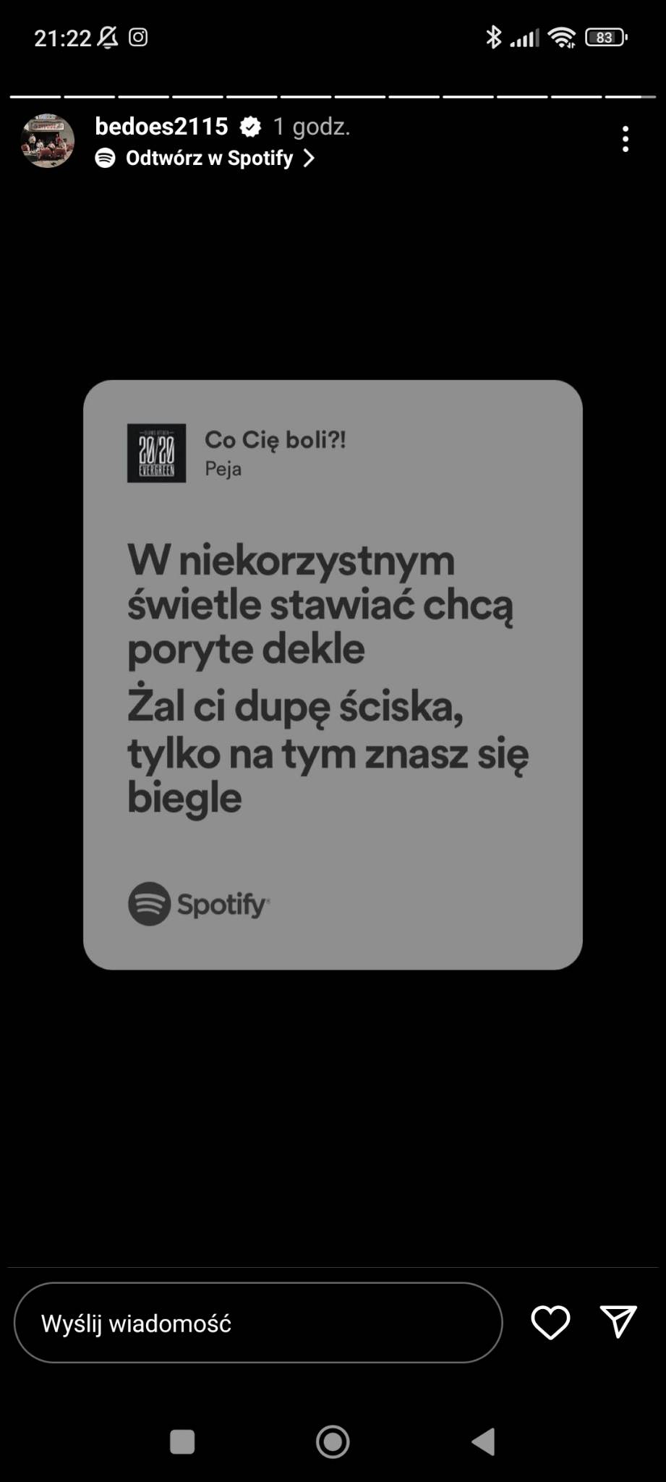Viewport: 666px width, 1482px height.
Task: Tap the bedoes2115 profile picture
Action: pyautogui.click(x=48, y=141)
